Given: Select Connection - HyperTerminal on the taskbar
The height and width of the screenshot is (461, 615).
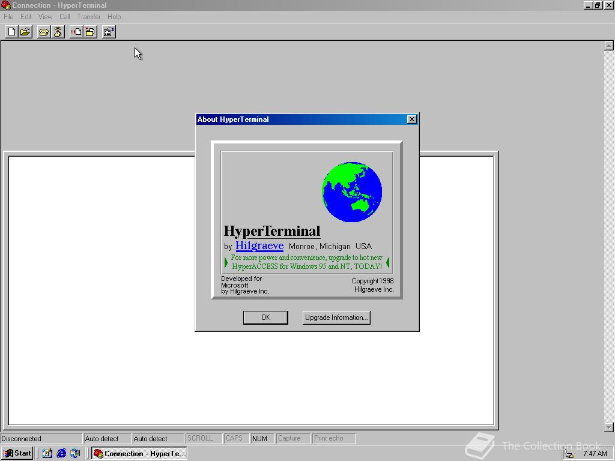Looking at the screenshot, I should pyautogui.click(x=139, y=453).
